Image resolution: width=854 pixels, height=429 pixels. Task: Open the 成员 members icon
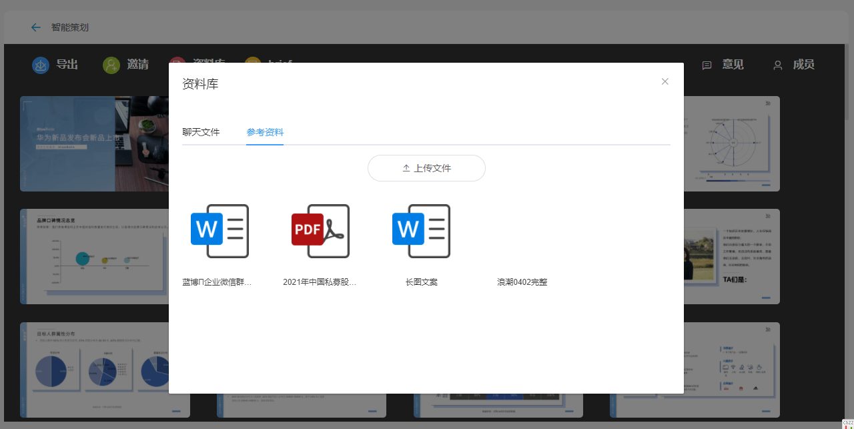(778, 65)
